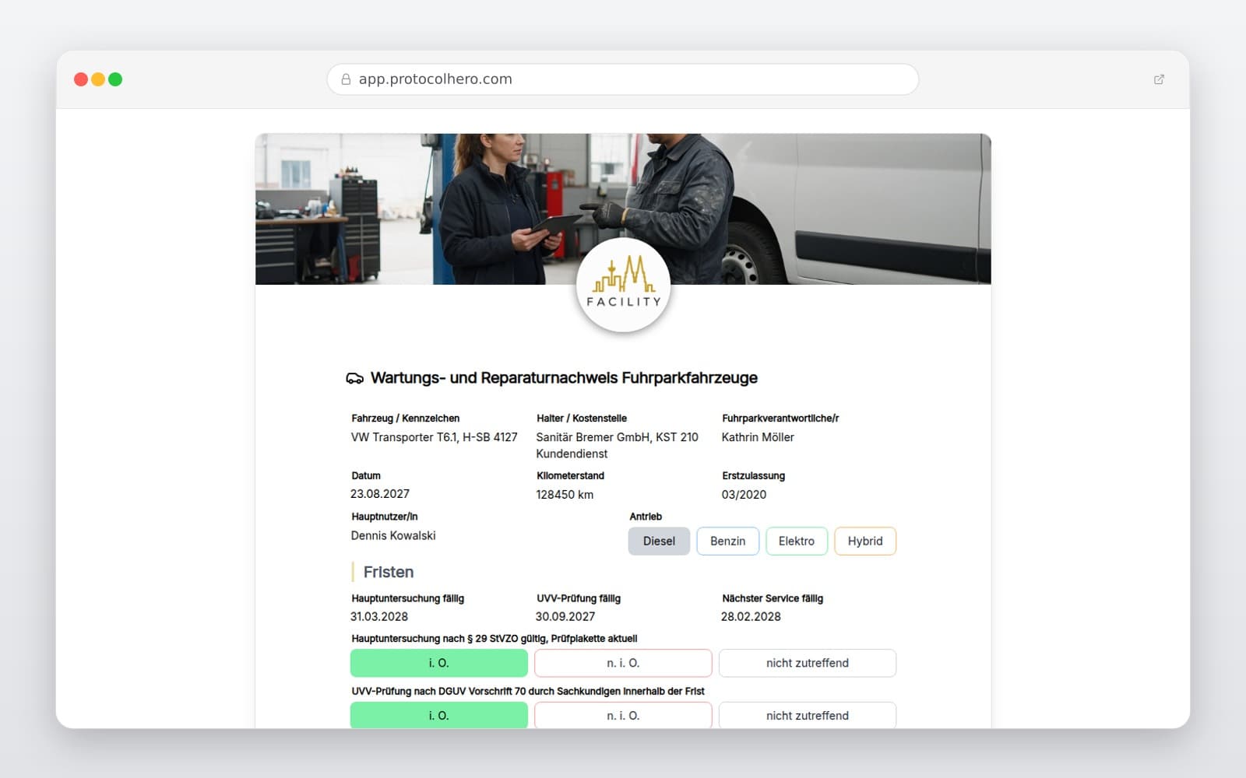Click the workshop header photo

623,209
